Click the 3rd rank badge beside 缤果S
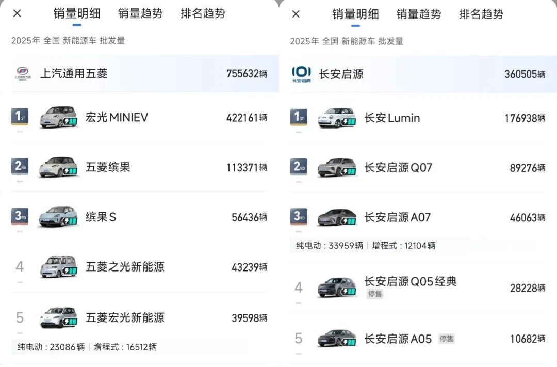557x367 pixels. click(x=20, y=217)
